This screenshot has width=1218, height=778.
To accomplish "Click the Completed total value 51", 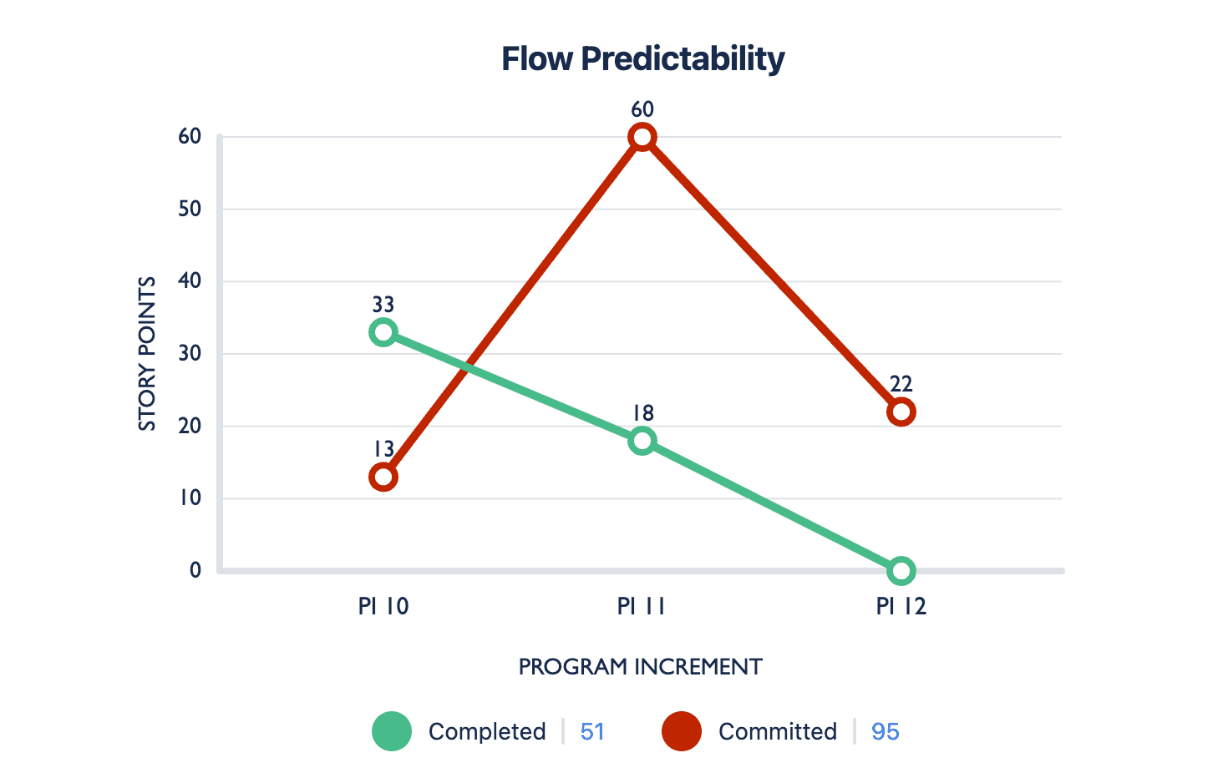I will [x=592, y=731].
